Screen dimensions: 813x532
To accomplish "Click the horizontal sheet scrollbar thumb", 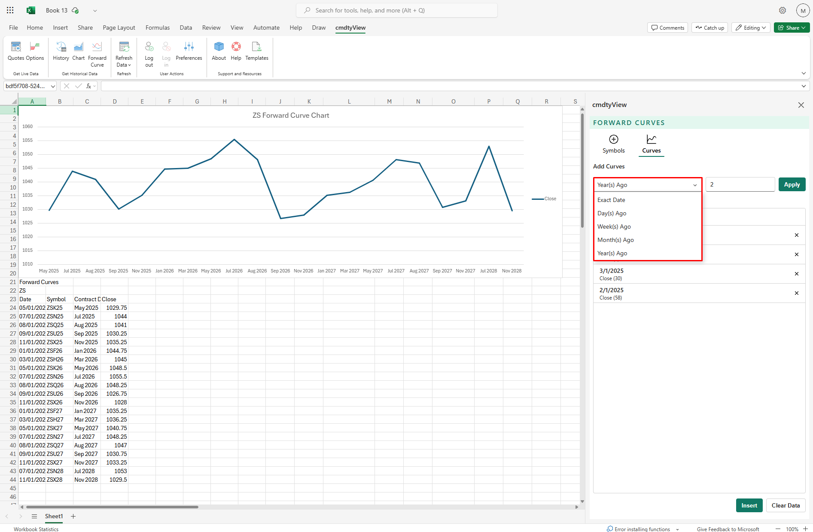I will click(112, 507).
